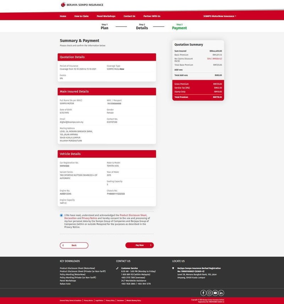This screenshot has width=284, height=304.
Task: Tick the consent acknowledgement radio button
Action: pyautogui.click(x=61, y=215)
